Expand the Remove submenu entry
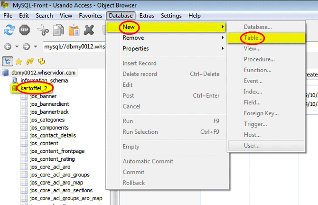This screenshot has width=318, height=205. point(166,37)
